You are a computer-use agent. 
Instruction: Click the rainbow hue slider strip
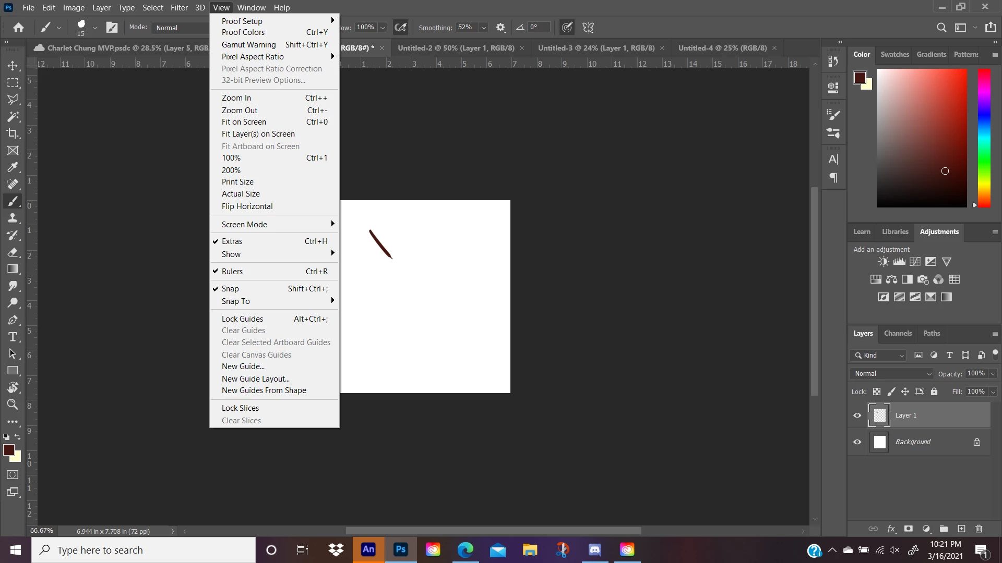tap(984, 138)
